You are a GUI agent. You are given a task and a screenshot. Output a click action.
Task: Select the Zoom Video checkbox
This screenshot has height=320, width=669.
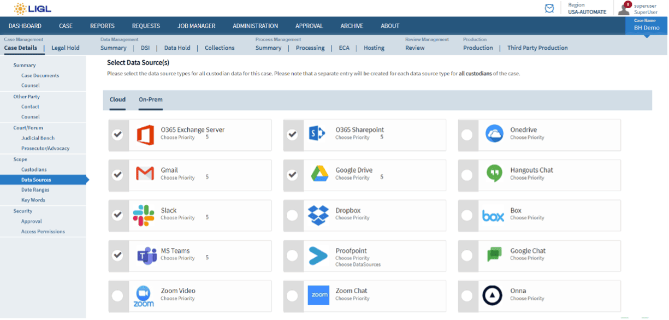coord(117,295)
